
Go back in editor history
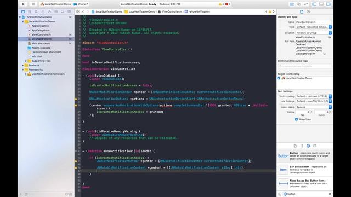(83, 11)
